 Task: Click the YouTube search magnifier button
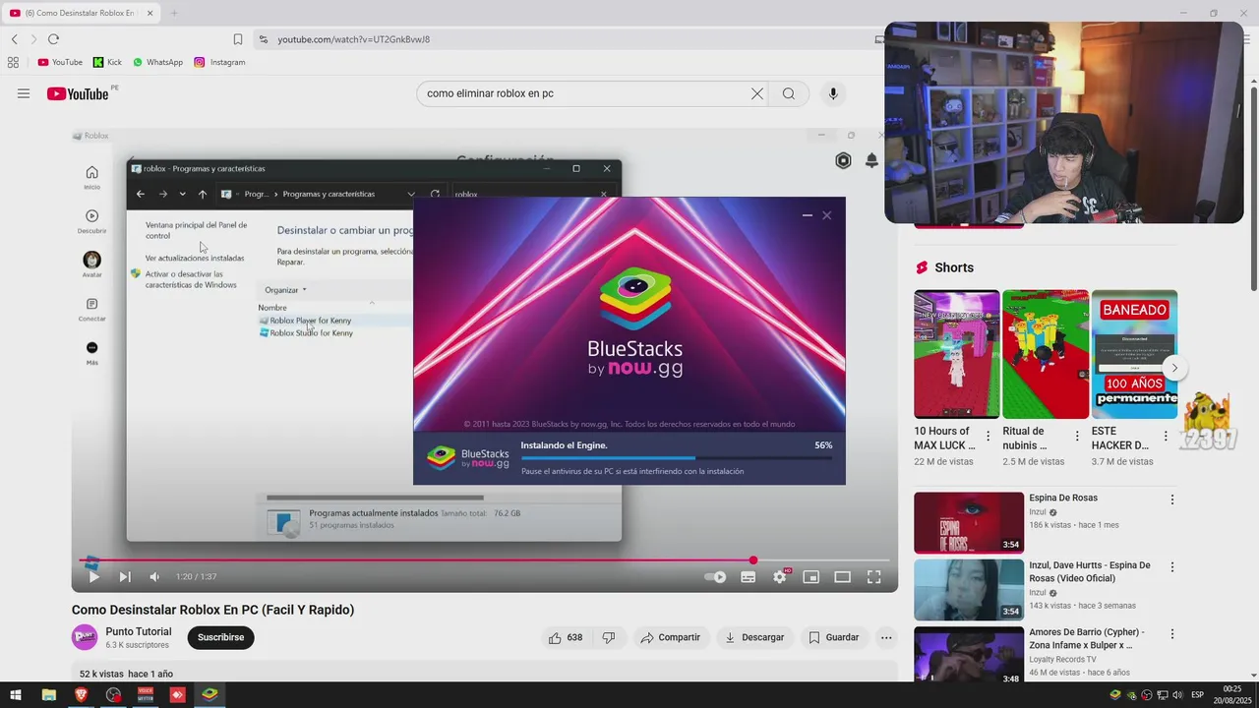click(789, 93)
